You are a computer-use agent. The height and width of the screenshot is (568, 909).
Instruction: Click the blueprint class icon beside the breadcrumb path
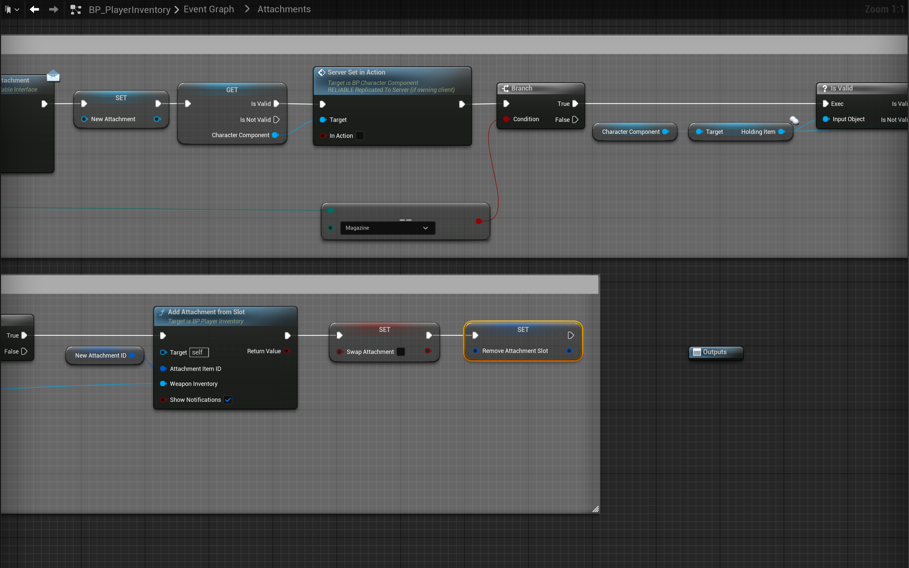[x=76, y=9]
